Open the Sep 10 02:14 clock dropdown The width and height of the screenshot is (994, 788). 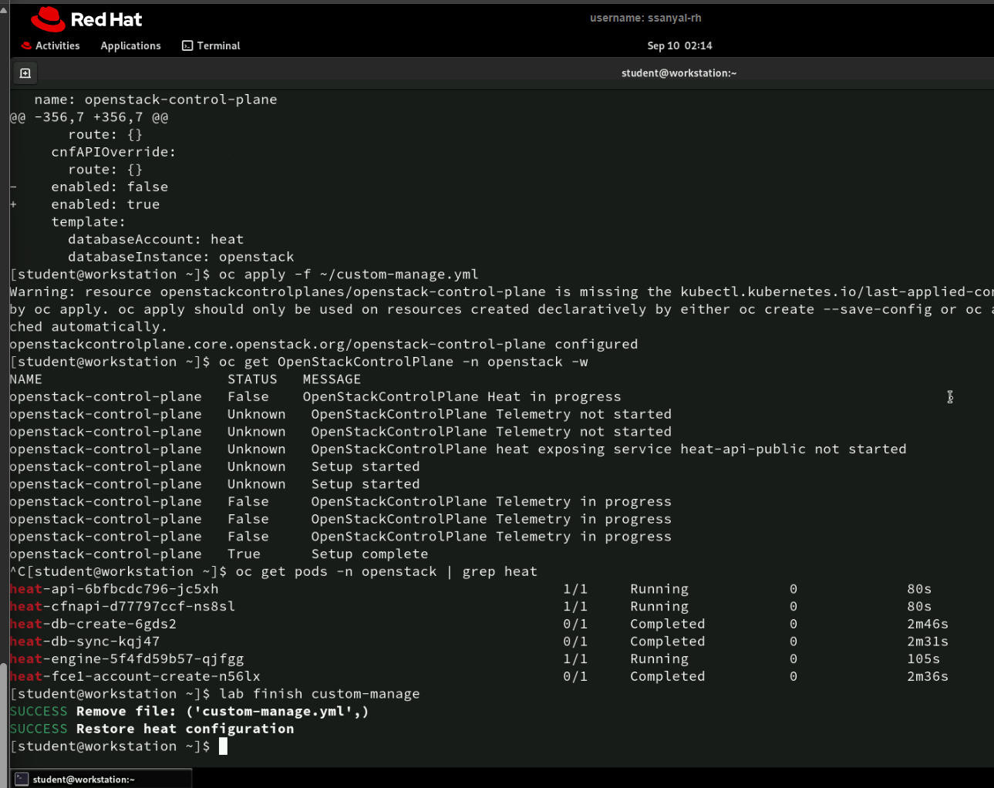click(x=679, y=45)
